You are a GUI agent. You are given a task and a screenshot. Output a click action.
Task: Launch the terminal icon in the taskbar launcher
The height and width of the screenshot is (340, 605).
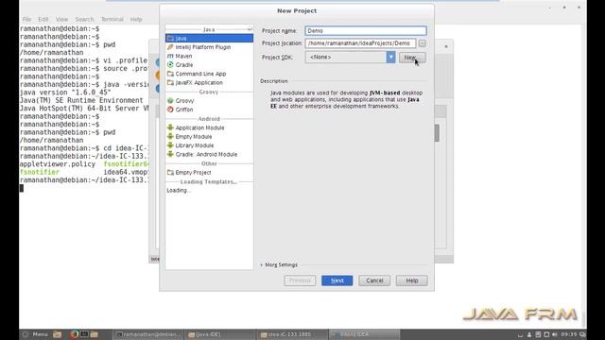click(x=84, y=333)
